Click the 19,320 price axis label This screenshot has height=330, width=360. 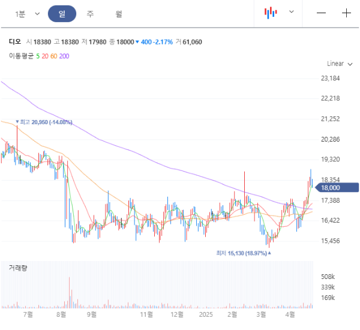pyautogui.click(x=330, y=160)
